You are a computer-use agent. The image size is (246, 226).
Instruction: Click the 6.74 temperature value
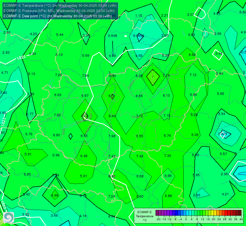tap(167, 136)
